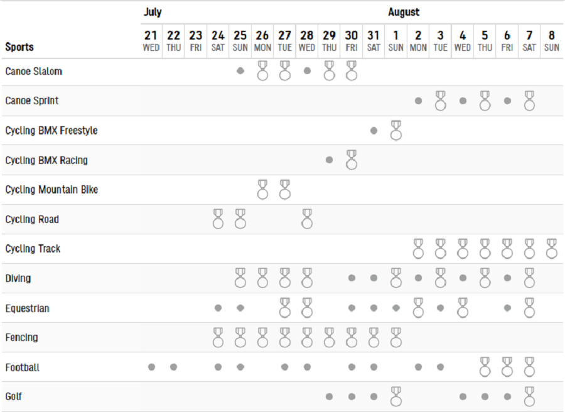Select Canoe Sprint medal on August 3
This screenshot has height=412, width=565.
(440, 100)
